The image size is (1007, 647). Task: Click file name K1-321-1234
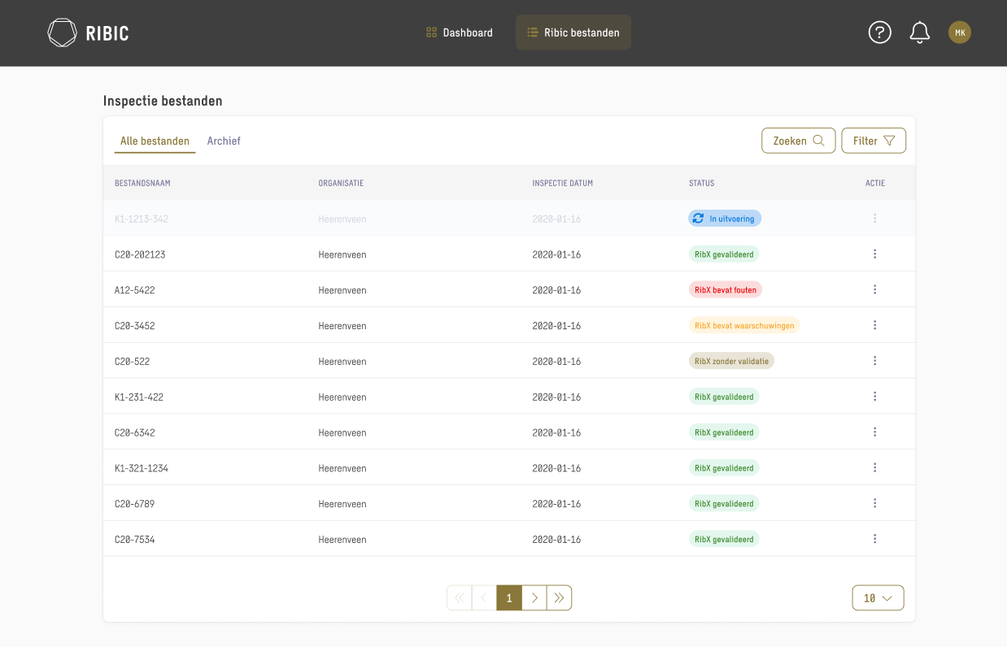[142, 468]
